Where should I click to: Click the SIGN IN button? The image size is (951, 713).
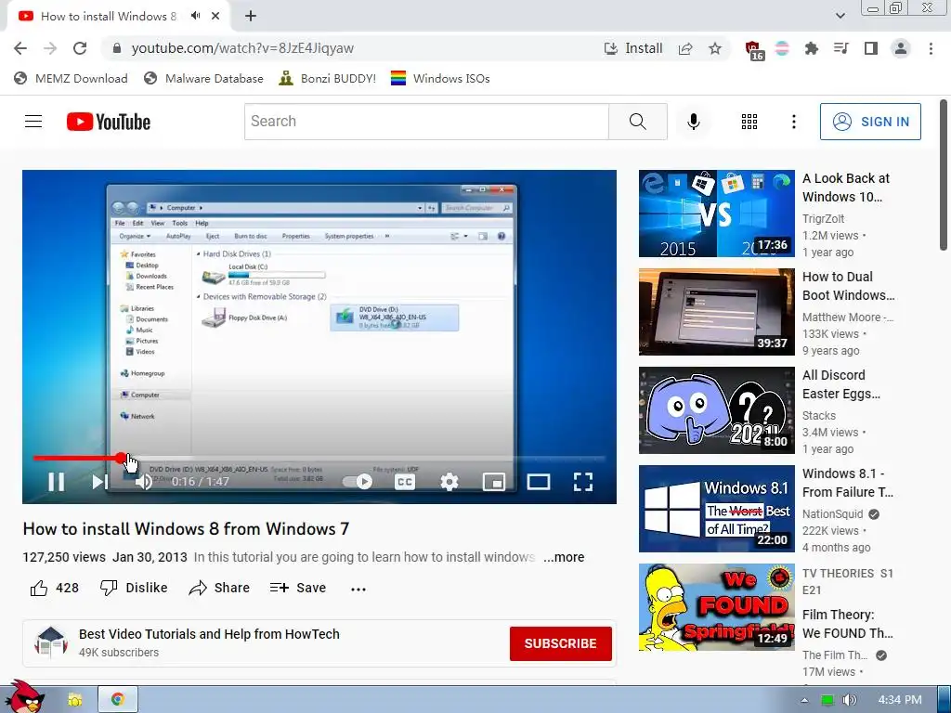click(x=870, y=122)
